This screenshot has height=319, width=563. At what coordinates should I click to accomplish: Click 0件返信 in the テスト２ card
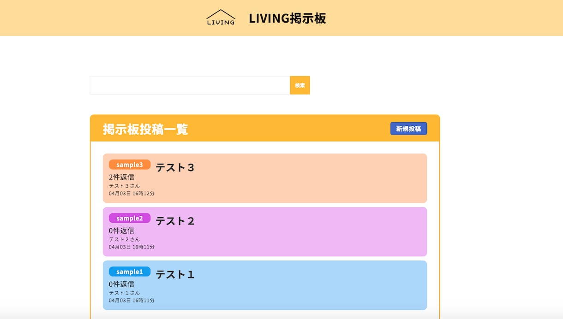121,230
